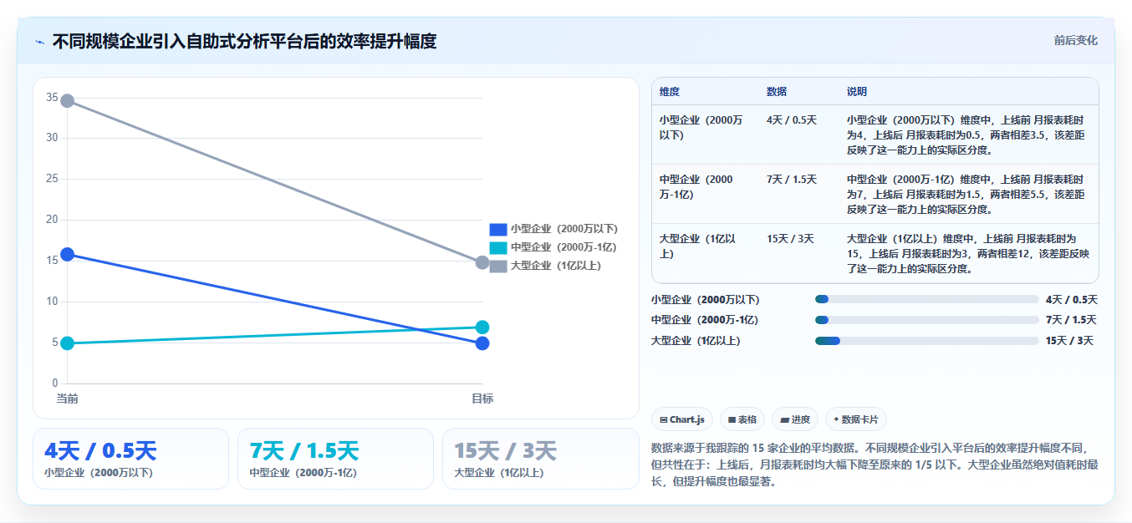Click the gray data point at 目标

click(x=482, y=262)
